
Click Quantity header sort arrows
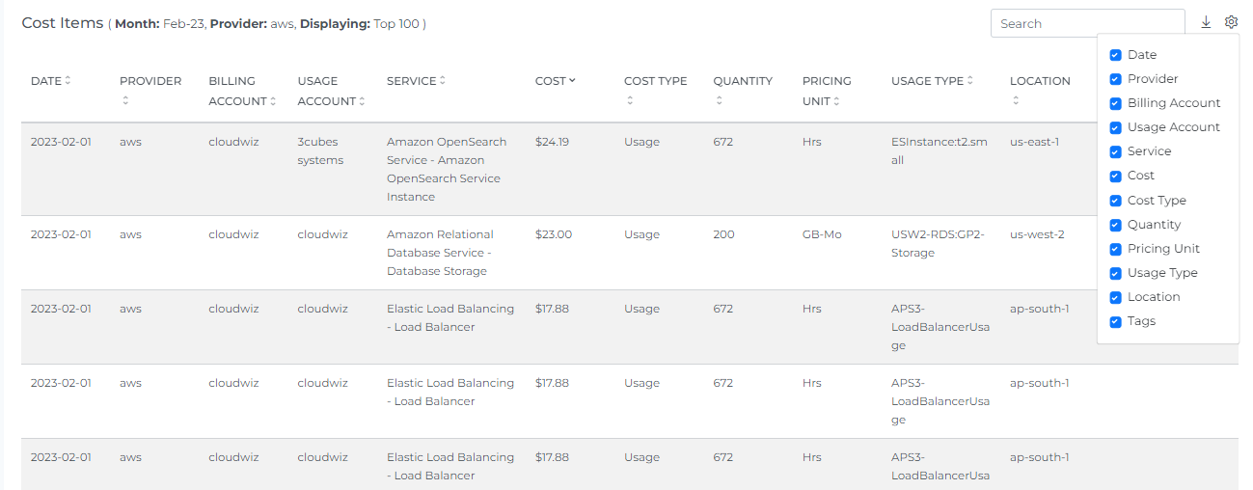[x=718, y=100]
